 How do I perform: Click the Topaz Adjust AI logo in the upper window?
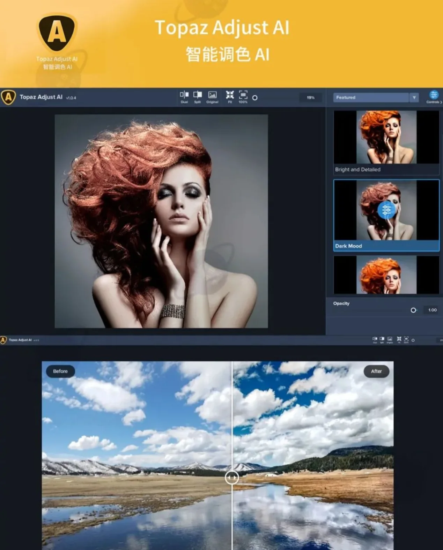coord(8,97)
